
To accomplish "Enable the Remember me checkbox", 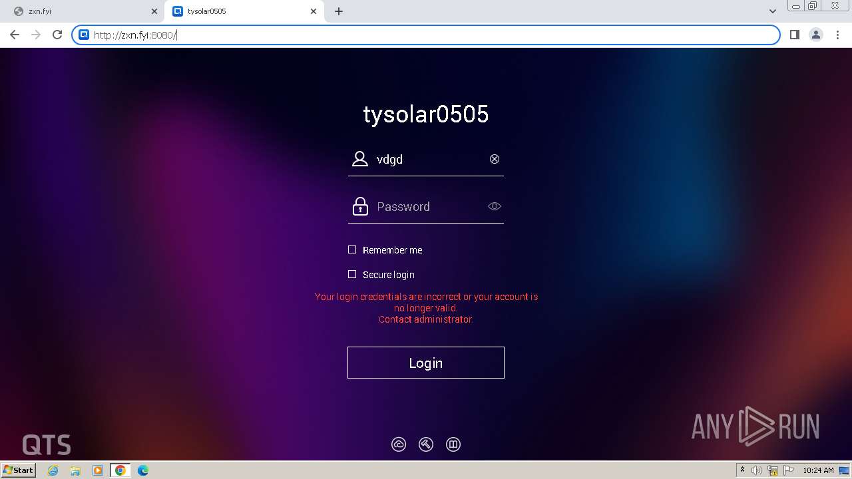I will pos(352,249).
